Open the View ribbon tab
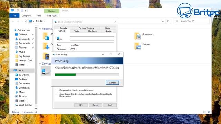This screenshot has width=221, height=124. [38, 15]
